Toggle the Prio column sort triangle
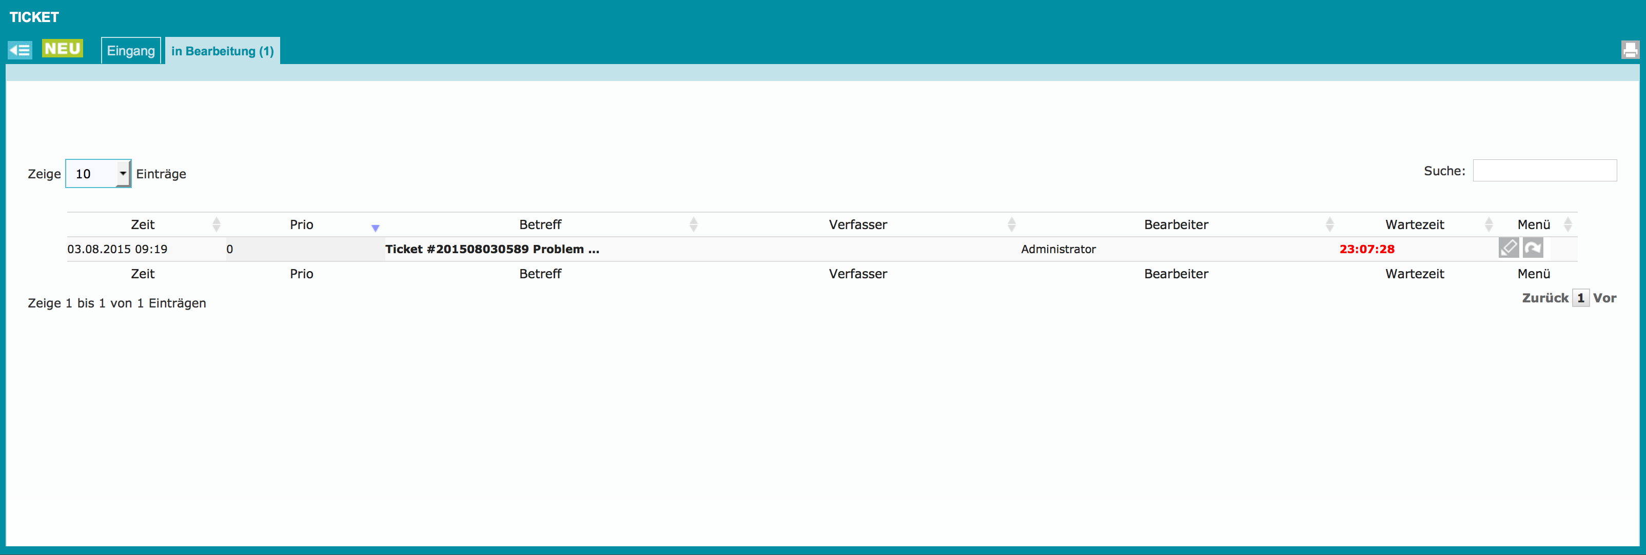Image resolution: width=1646 pixels, height=555 pixels. pos(375,228)
